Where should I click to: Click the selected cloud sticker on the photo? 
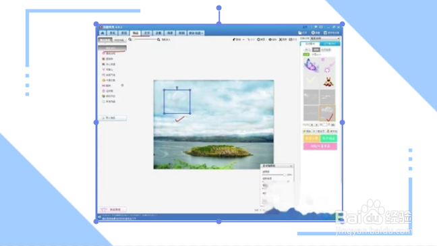click(x=177, y=101)
